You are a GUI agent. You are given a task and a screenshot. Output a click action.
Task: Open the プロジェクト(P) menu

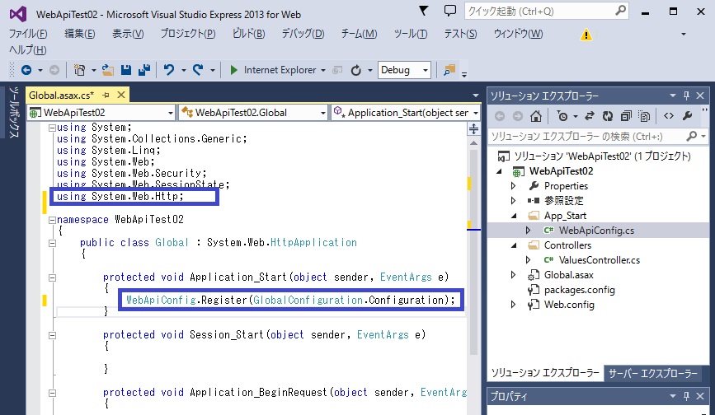pyautogui.click(x=188, y=34)
